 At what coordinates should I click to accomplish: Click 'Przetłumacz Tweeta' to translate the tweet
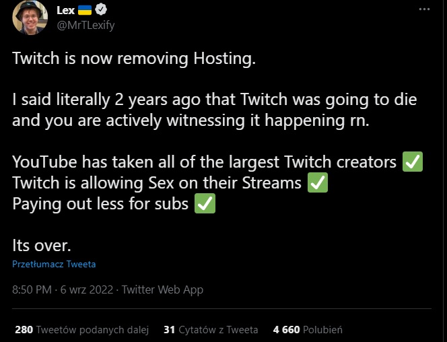click(54, 264)
